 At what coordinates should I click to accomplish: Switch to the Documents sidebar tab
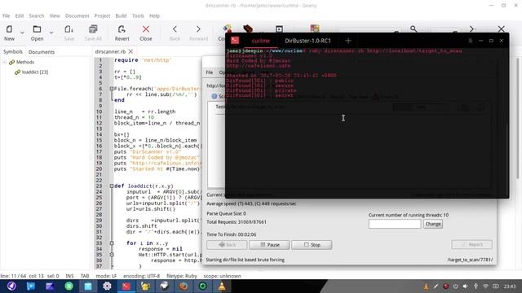(42, 52)
